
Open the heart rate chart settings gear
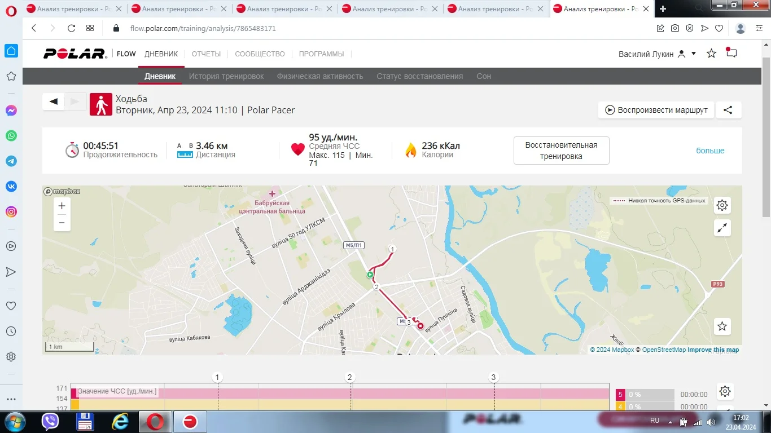point(725,391)
